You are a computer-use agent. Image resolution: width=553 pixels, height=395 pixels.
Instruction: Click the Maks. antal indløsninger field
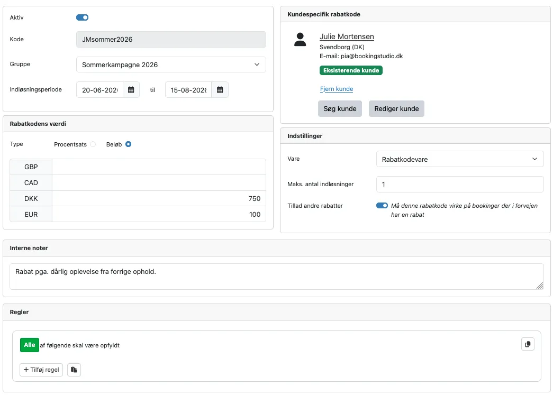tap(459, 184)
